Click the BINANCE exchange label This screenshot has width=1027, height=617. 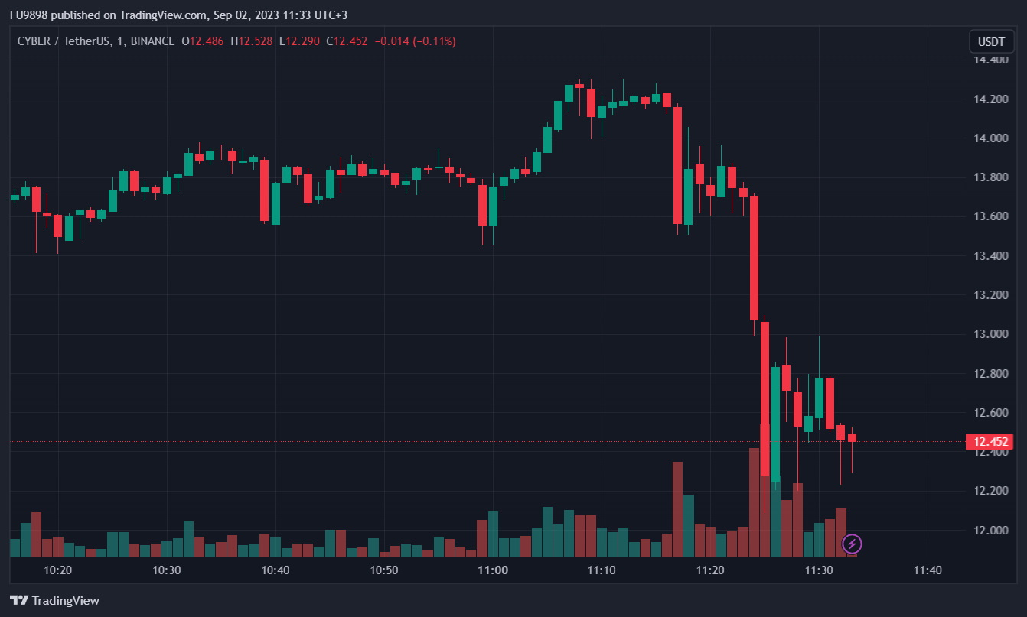pyautogui.click(x=152, y=41)
